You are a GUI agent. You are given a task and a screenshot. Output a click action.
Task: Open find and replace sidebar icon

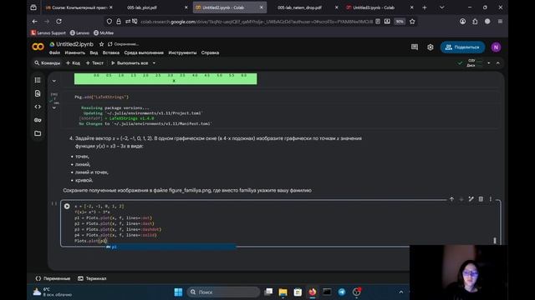pyautogui.click(x=38, y=93)
